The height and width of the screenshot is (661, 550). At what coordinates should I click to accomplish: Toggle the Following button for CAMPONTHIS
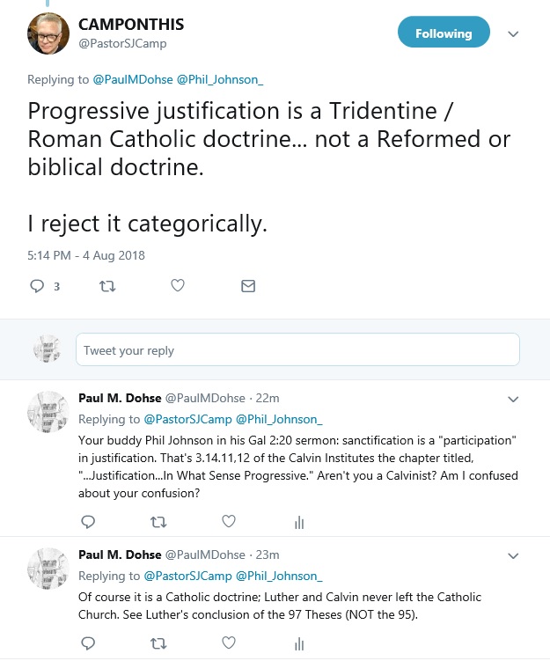[x=443, y=33]
